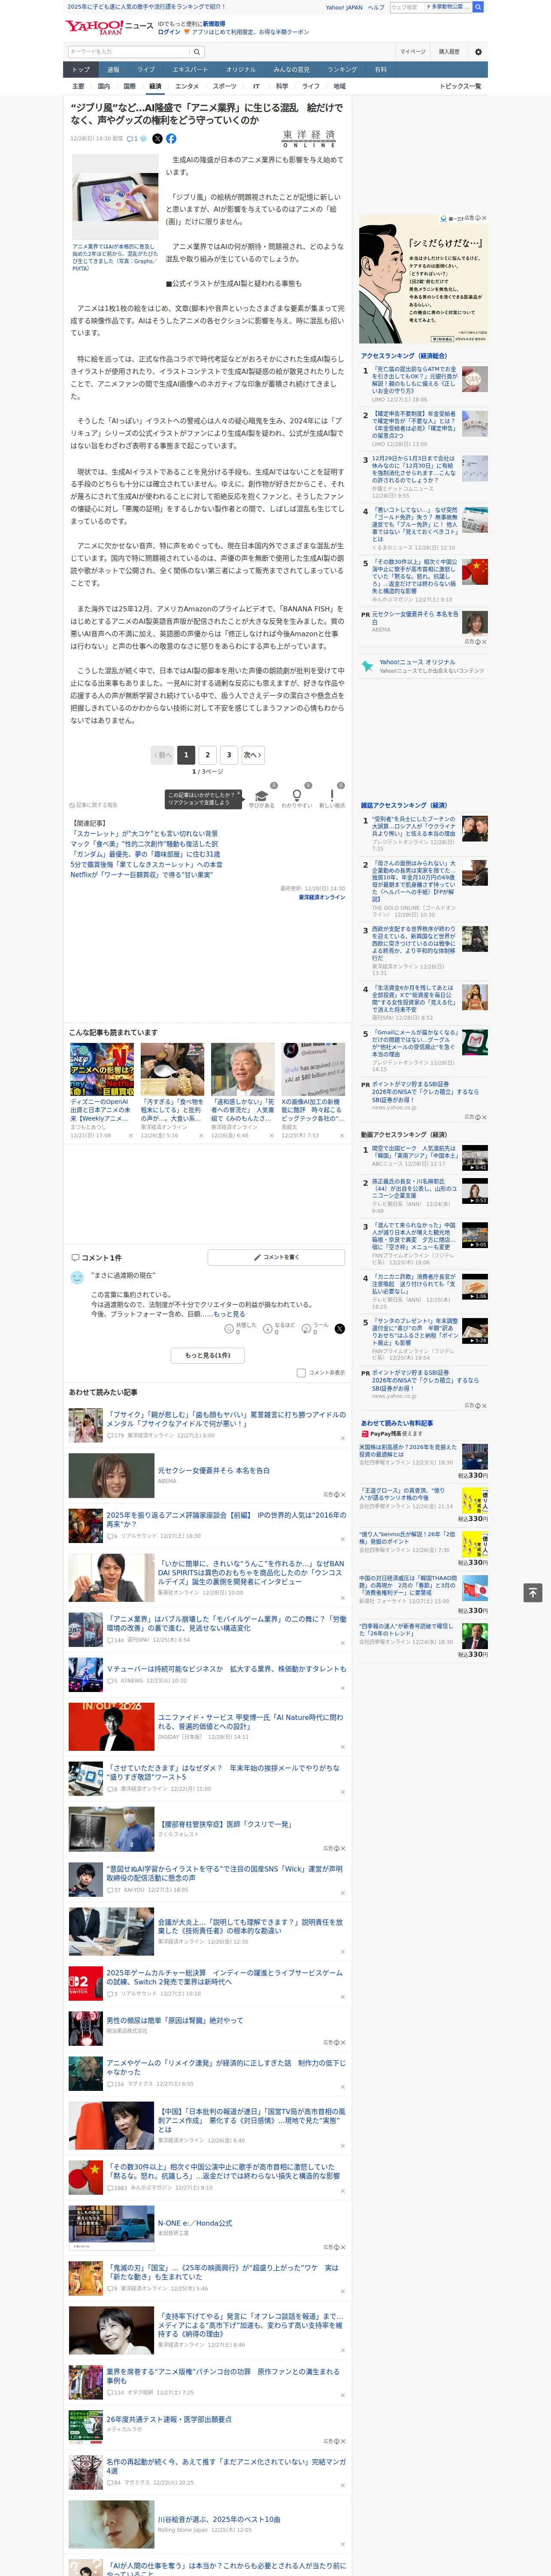
Task: Share the article on Facebook
Action: 171,139
